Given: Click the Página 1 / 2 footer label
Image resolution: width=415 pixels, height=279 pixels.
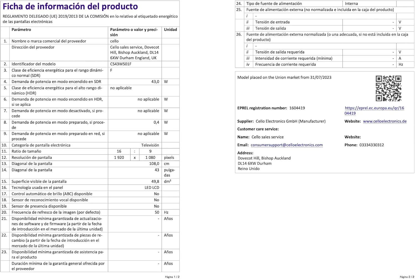Looking at the screenshot, I should click(x=172, y=277).
